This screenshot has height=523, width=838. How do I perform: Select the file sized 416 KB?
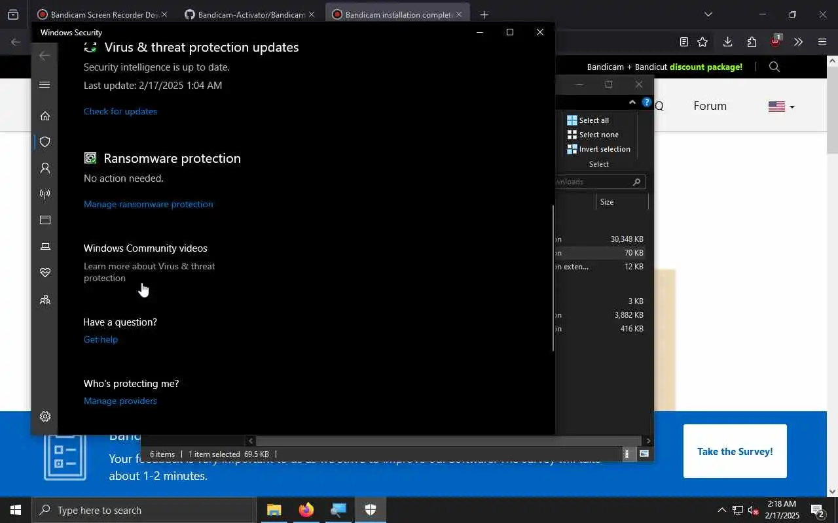coord(599,329)
